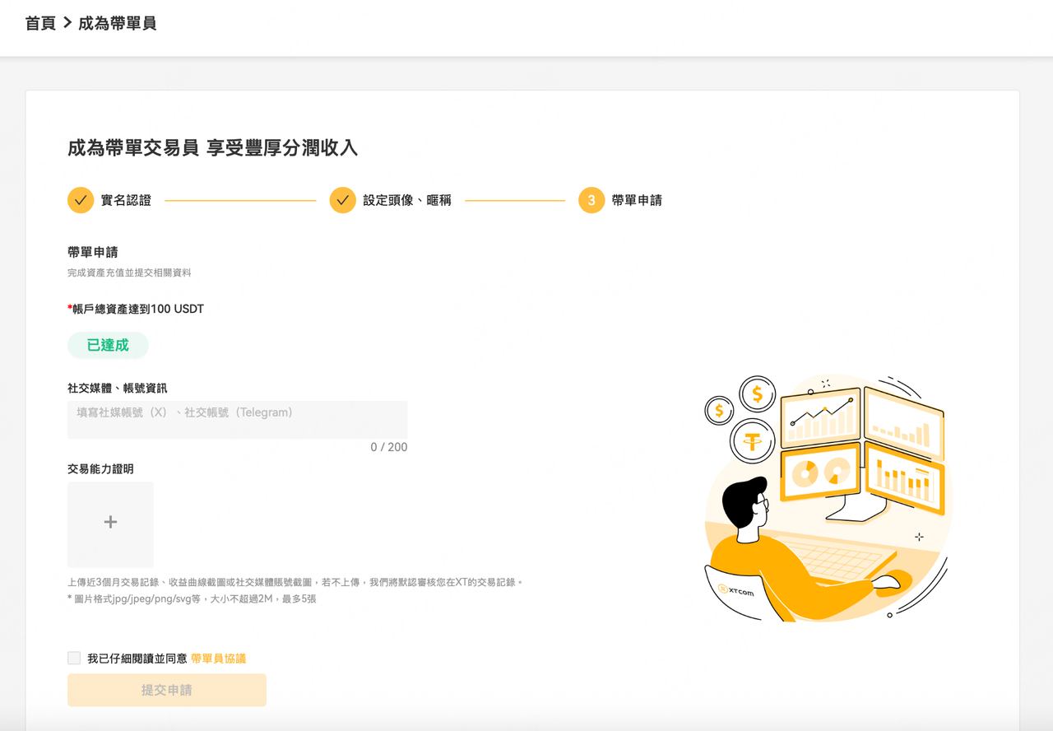The image size is (1053, 731).
Task: Select the 帶單申請 step label
Action: [637, 200]
